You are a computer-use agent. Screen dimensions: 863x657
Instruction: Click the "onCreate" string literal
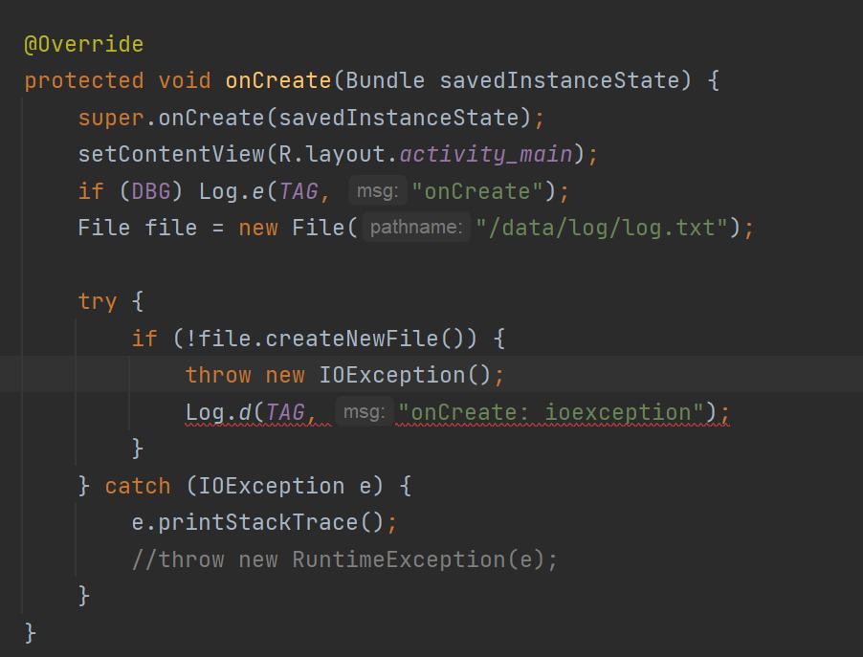[x=477, y=191]
